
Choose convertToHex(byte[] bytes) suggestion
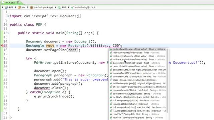138,94
